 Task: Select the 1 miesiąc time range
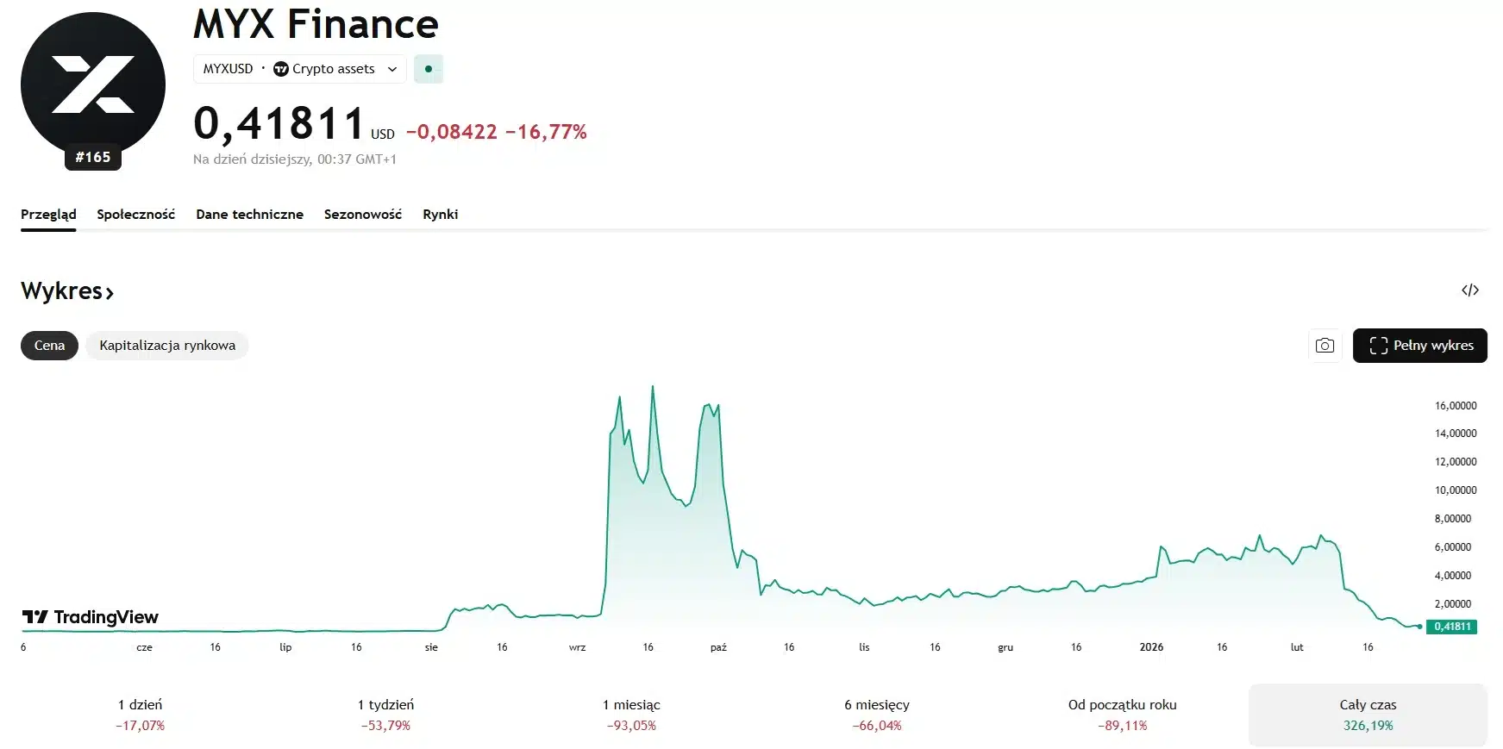(631, 715)
